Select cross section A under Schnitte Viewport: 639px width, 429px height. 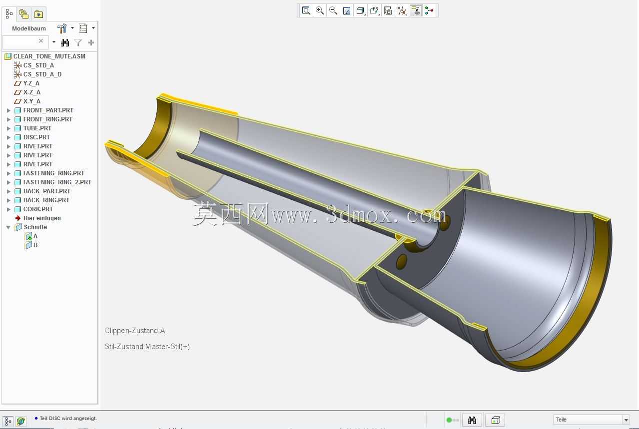[x=35, y=236]
